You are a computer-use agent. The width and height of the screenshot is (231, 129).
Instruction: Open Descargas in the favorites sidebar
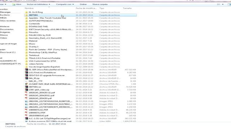coord(5,12)
